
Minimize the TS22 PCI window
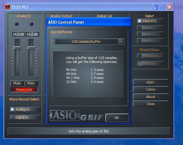click(x=155, y=7)
